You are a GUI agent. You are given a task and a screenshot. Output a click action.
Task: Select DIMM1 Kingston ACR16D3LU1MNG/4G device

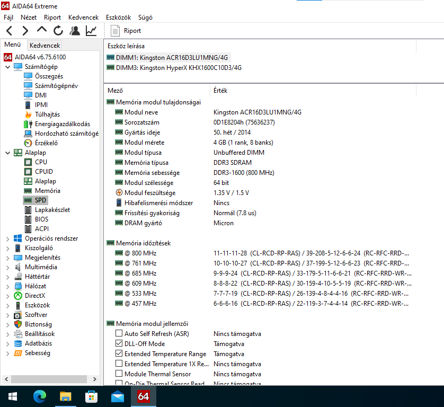(x=172, y=57)
